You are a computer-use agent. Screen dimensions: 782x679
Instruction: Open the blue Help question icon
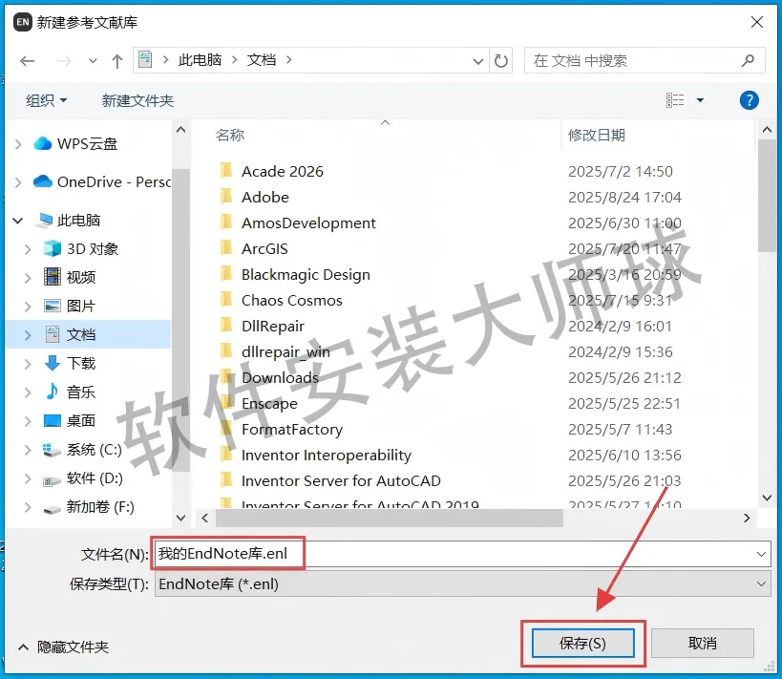point(749,100)
